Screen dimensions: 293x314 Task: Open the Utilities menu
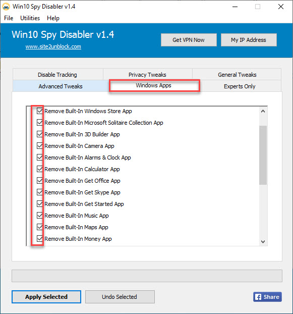30,18
